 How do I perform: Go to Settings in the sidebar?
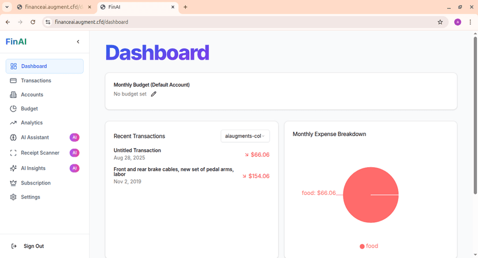[31, 197]
